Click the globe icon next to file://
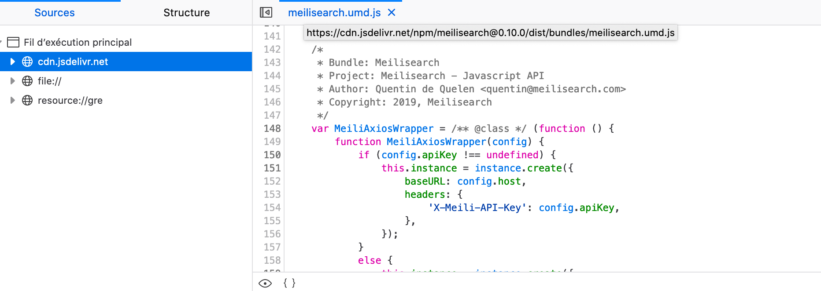Image resolution: width=821 pixels, height=291 pixels. pyautogui.click(x=27, y=81)
